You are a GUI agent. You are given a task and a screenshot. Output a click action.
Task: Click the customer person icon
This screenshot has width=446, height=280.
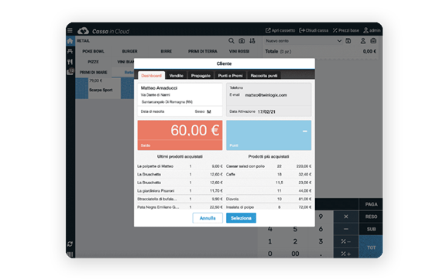[x=363, y=41]
